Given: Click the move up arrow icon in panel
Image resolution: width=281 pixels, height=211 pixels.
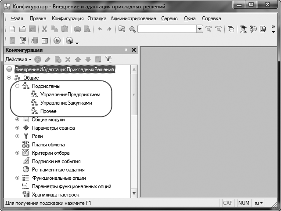Looking at the screenshot, I should click(x=78, y=59).
